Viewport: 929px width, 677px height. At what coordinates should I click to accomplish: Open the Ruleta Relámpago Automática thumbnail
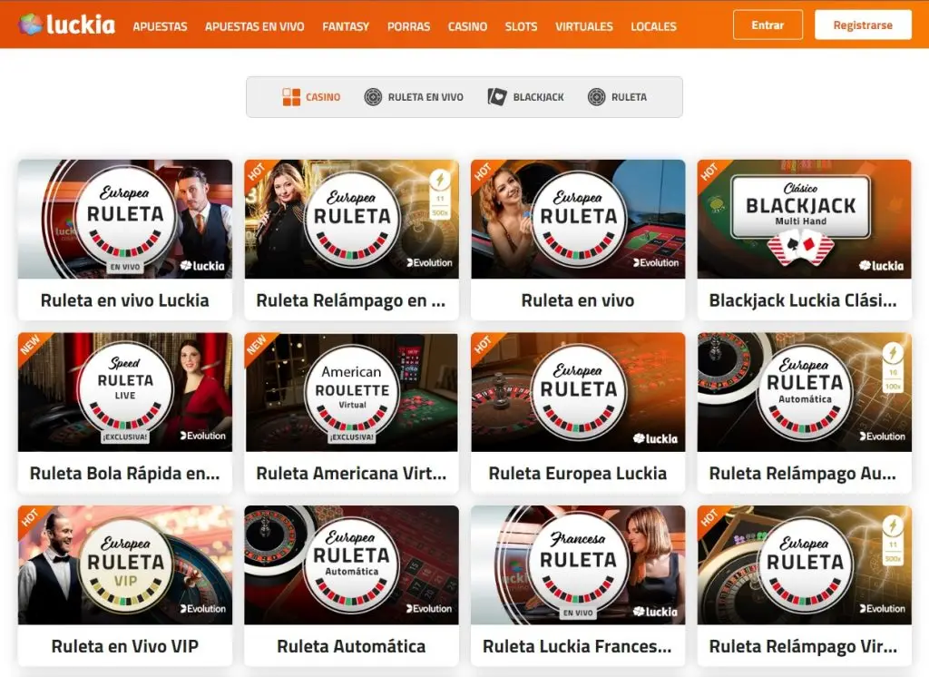tap(805, 392)
